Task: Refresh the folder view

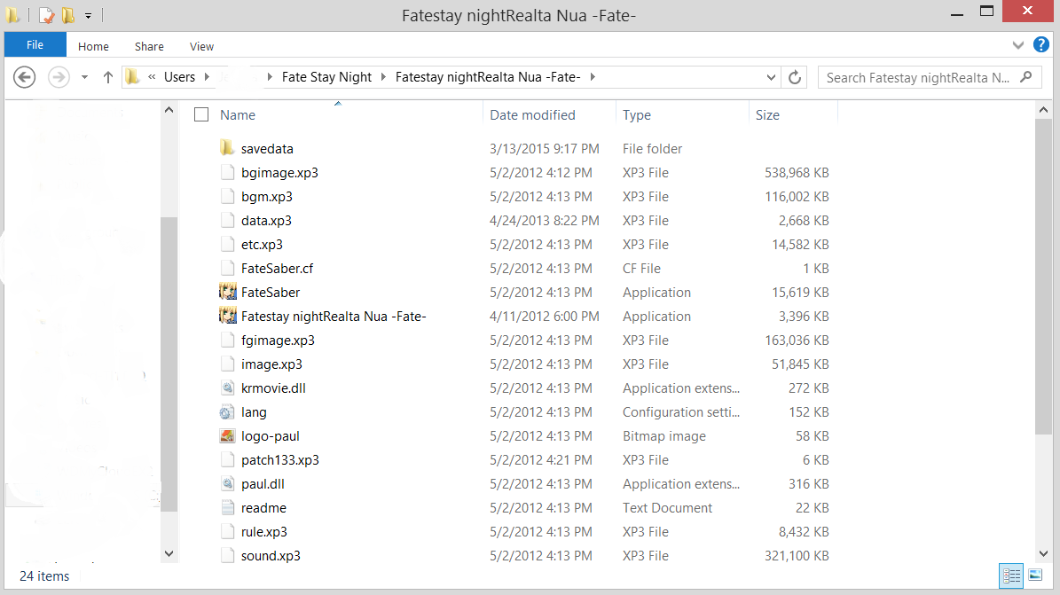Action: (795, 77)
